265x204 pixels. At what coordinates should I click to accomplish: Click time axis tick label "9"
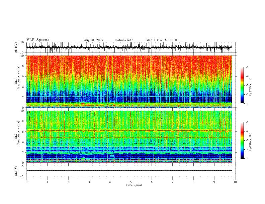point(214,182)
